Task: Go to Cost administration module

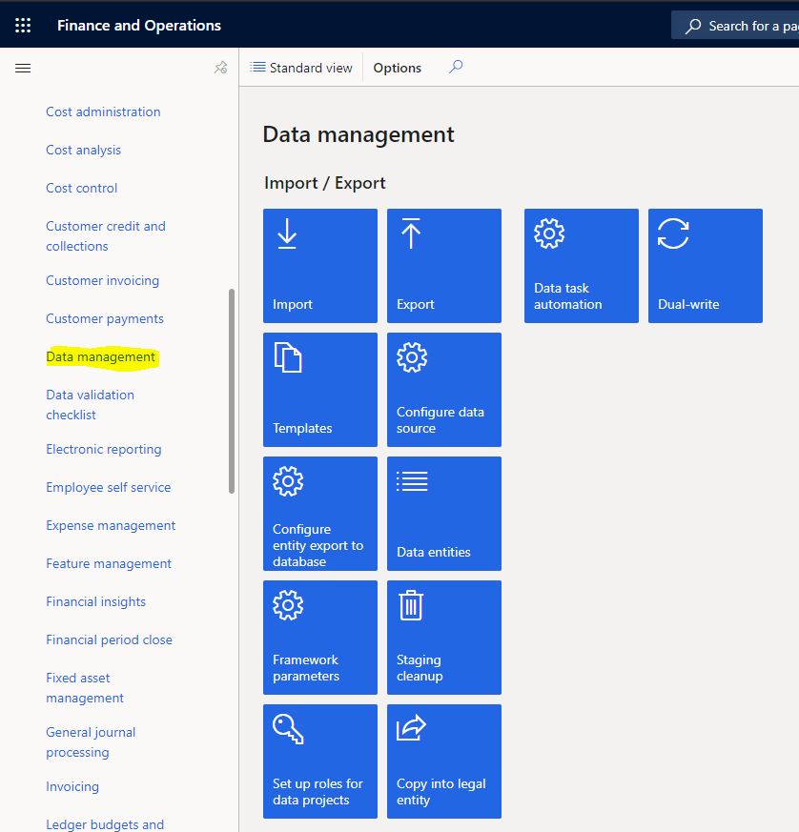Action: point(103,112)
